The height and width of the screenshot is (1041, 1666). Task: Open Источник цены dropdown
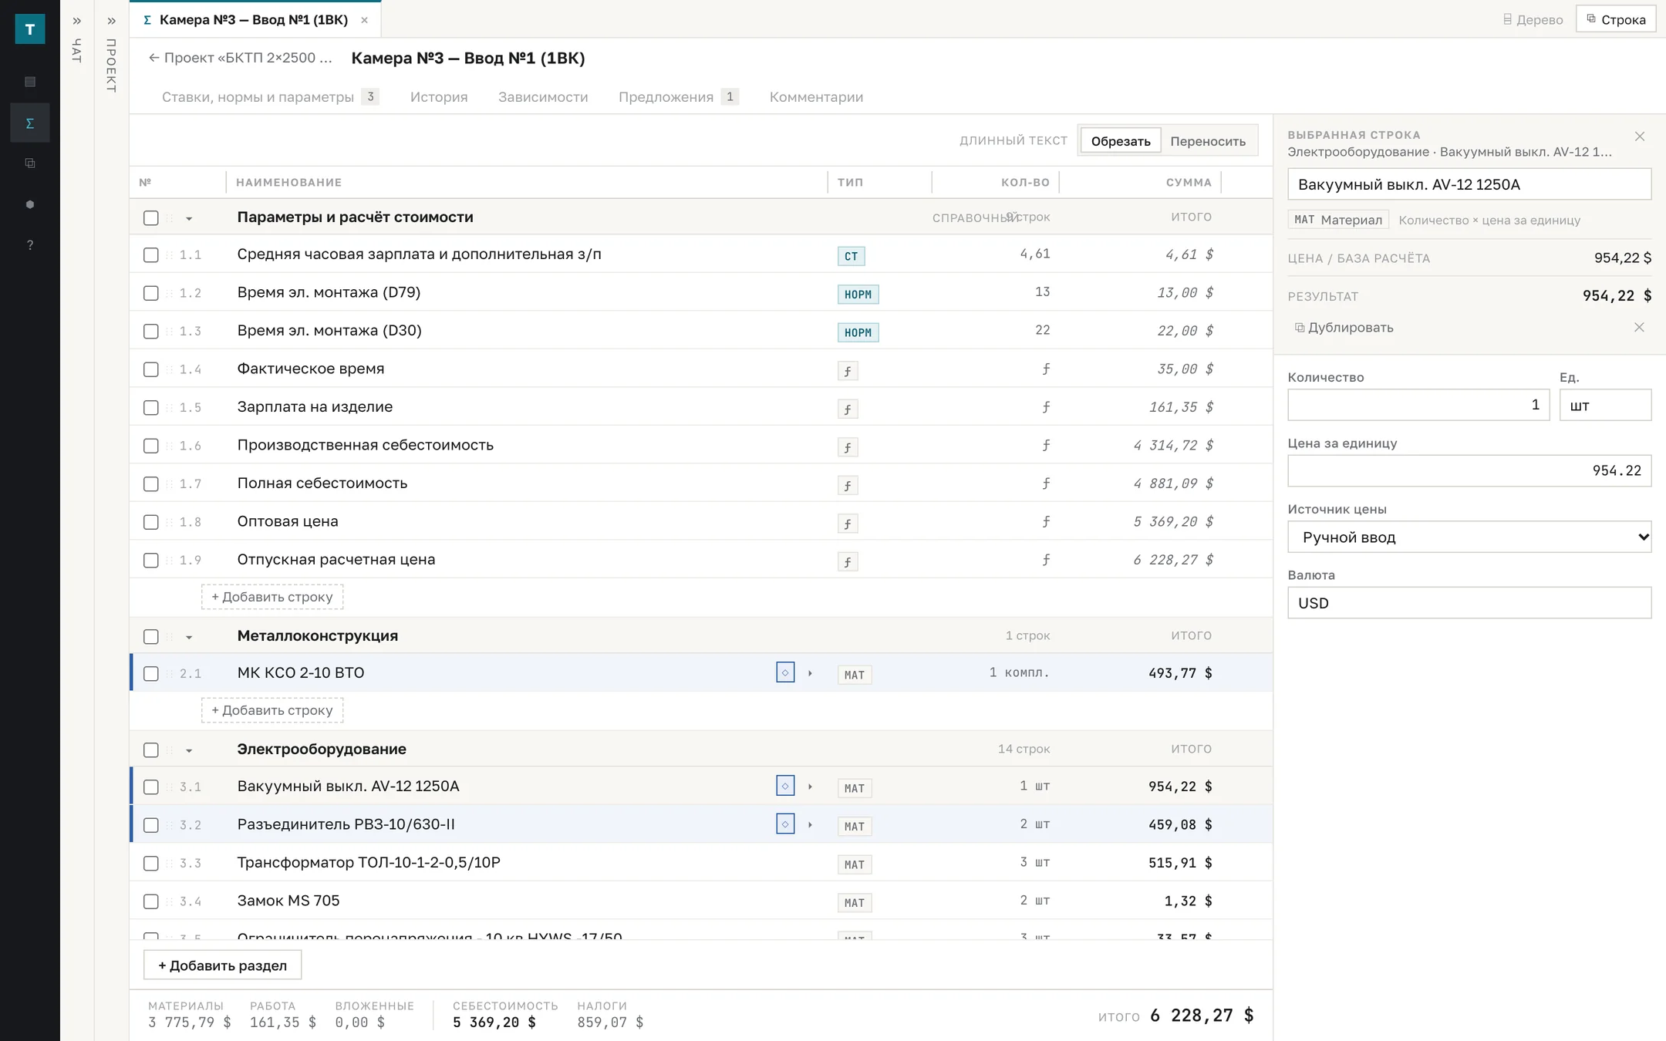point(1469,537)
